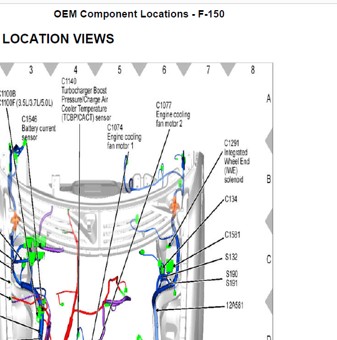This screenshot has height=340, width=337.
Task: Click grid column number 8
Action: [x=253, y=70]
